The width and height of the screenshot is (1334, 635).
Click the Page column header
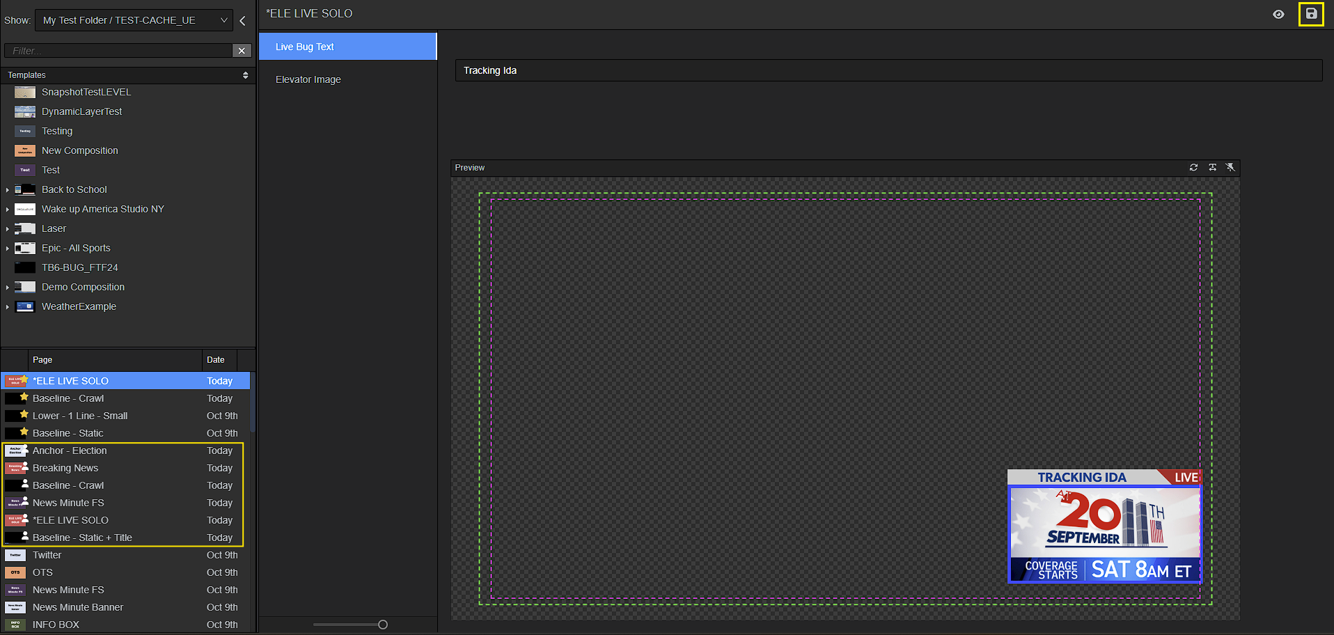point(42,360)
